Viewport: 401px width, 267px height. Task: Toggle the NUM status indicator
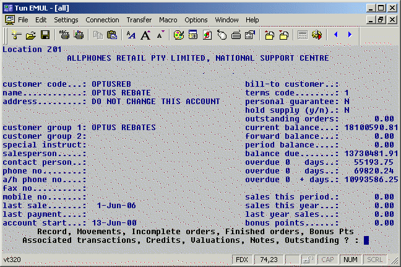click(350, 260)
